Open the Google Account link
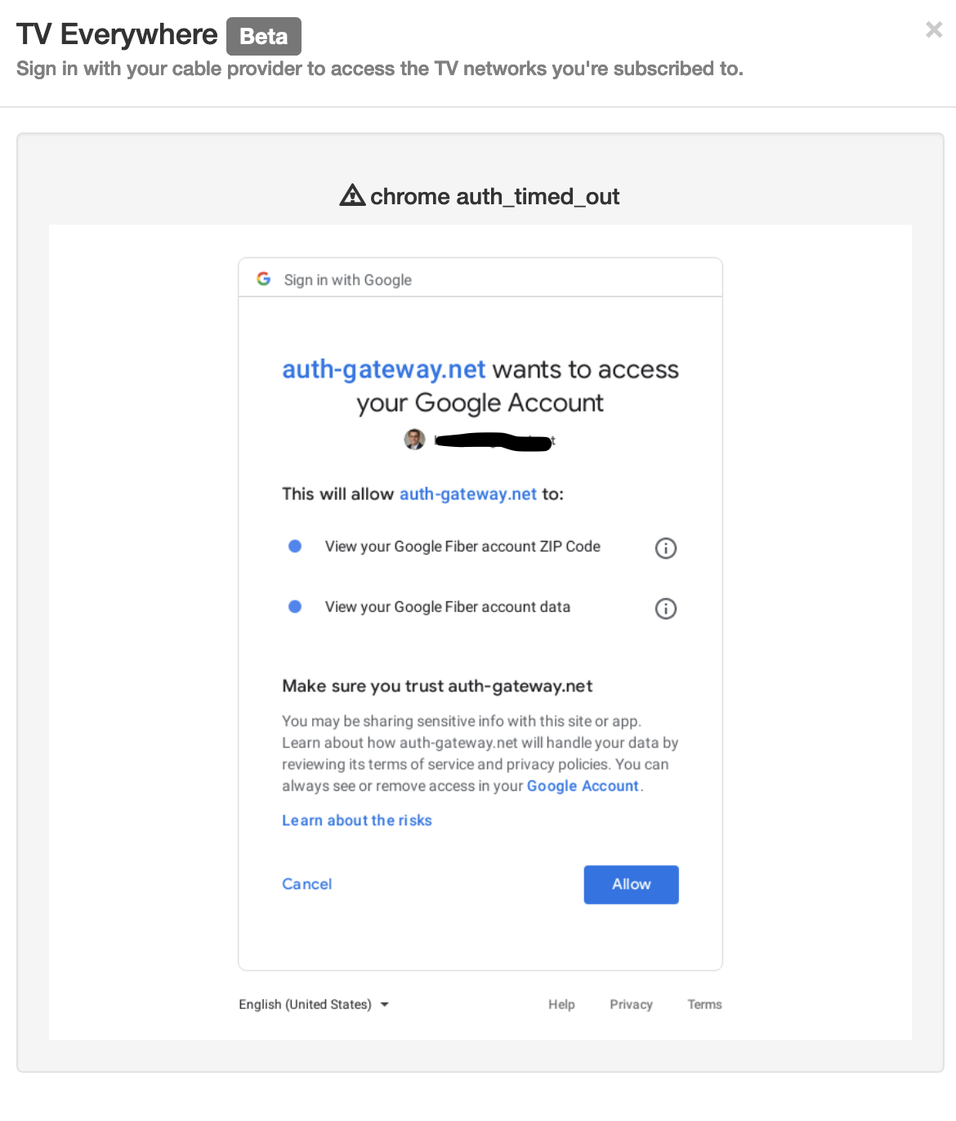 [x=583, y=786]
